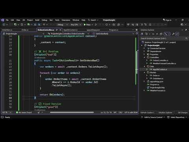Click Solution Explorer Properties wrench icon
This screenshot has width=189, height=142.
pos(173,34)
